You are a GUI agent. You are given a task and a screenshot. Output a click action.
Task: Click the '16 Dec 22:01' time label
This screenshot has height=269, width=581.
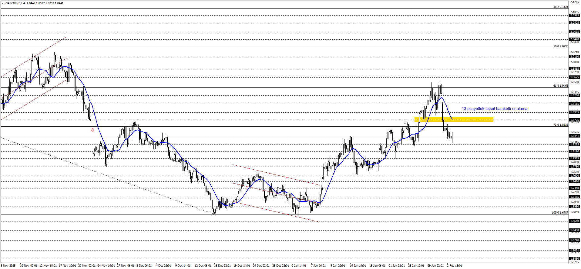tap(222, 266)
